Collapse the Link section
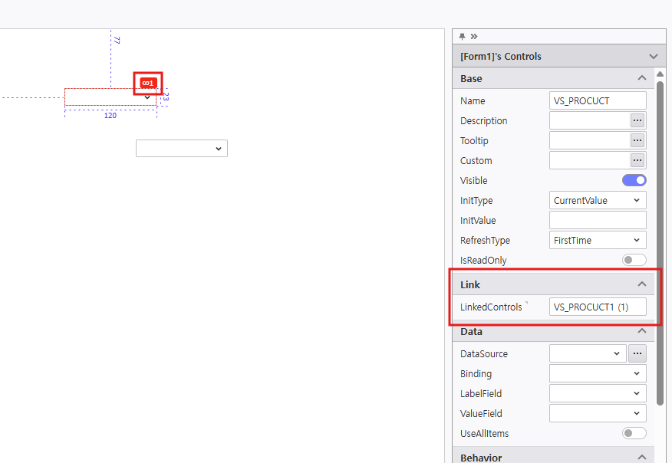Image resolution: width=672 pixels, height=463 pixels. [x=641, y=284]
